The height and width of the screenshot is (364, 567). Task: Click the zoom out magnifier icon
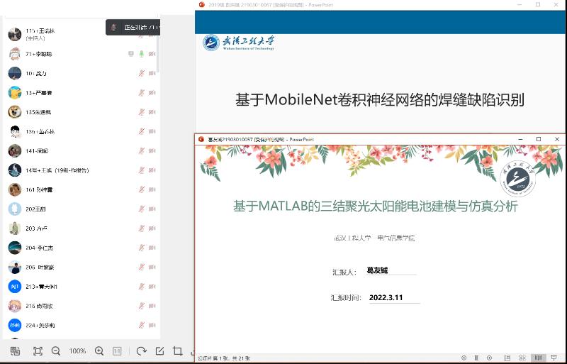(x=56, y=351)
